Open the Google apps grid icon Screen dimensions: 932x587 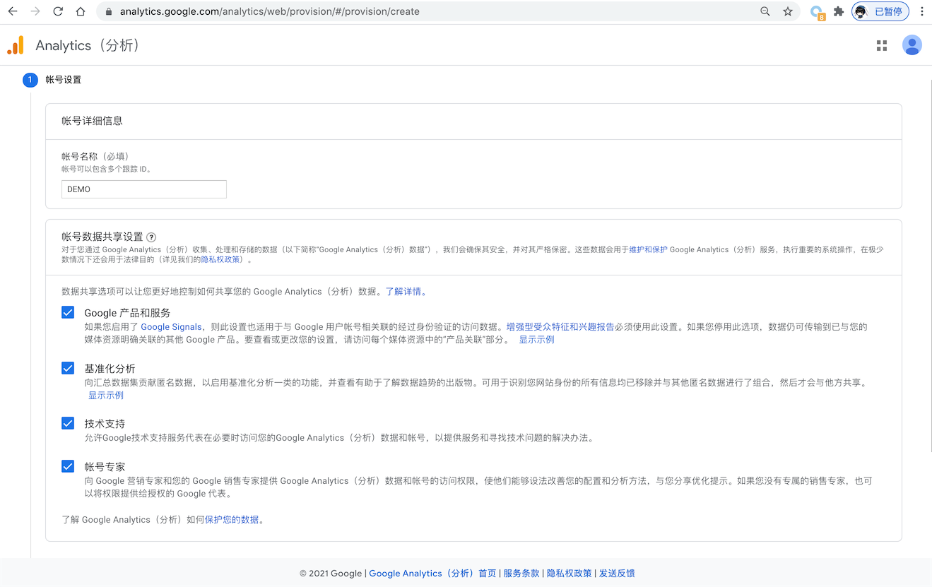click(x=881, y=45)
